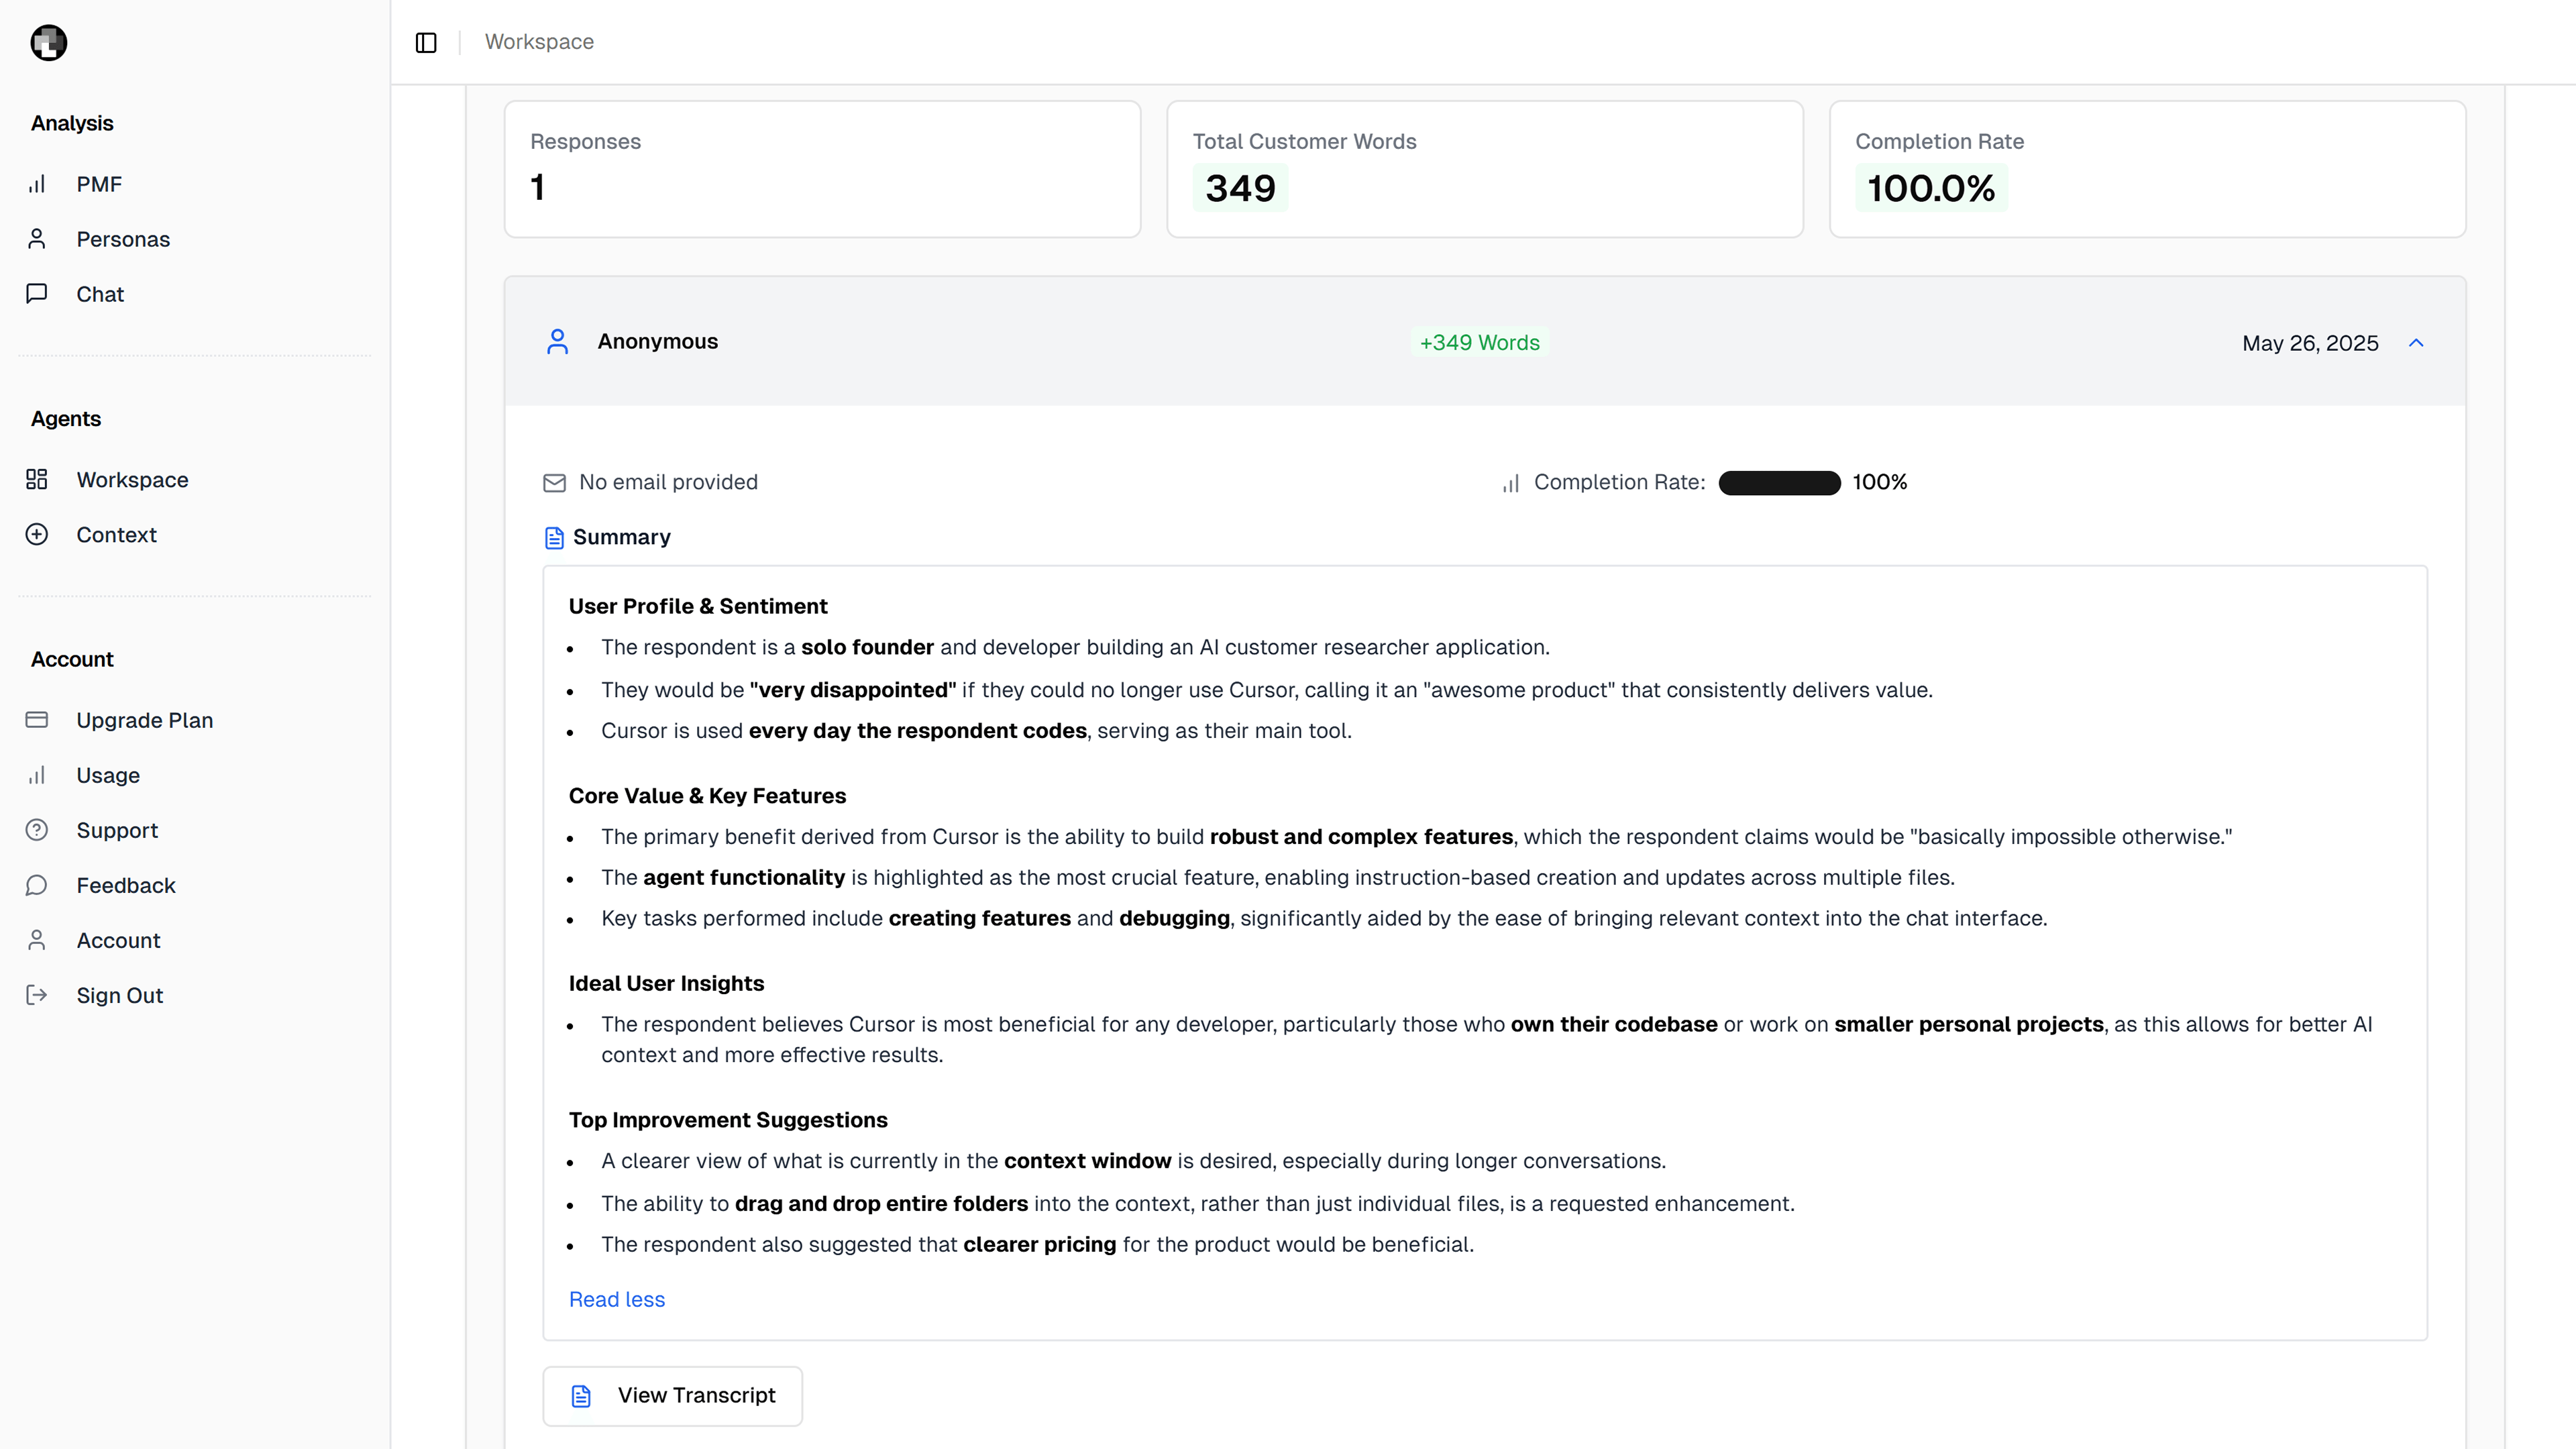This screenshot has width=2576, height=1449.
Task: Click the May 26, 2025 date
Action: (2310, 343)
